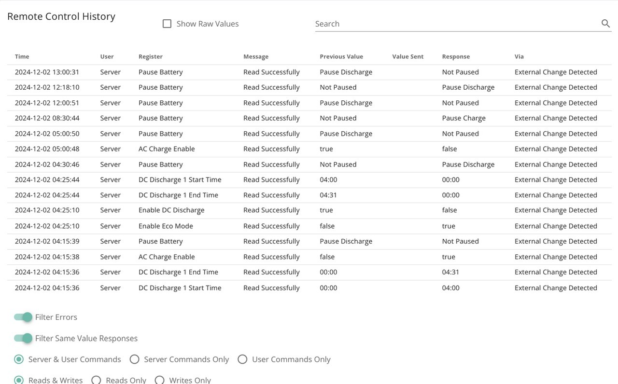The image size is (618, 384).
Task: Select the 13:00:31 Pause Battery row
Action: coord(309,72)
